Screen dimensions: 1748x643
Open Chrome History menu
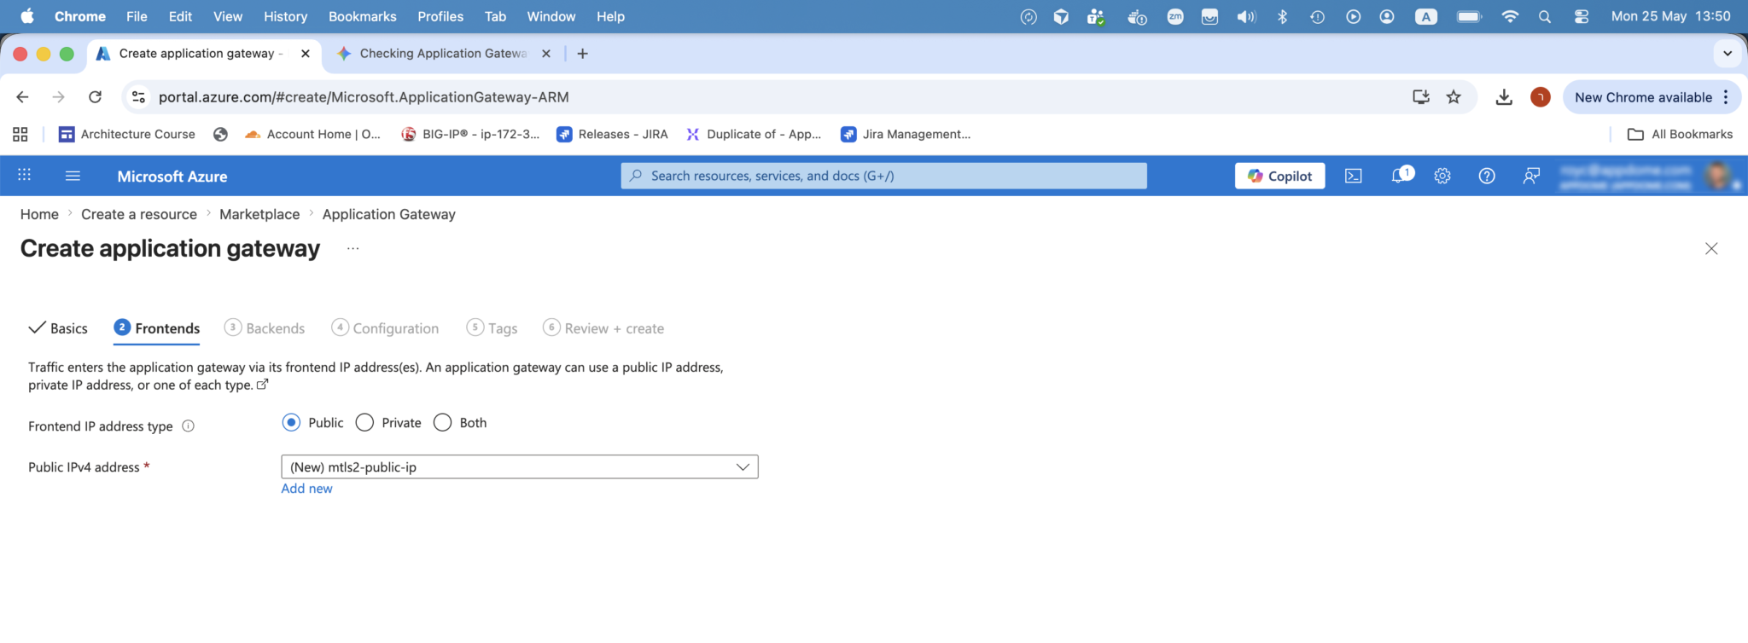[285, 16]
